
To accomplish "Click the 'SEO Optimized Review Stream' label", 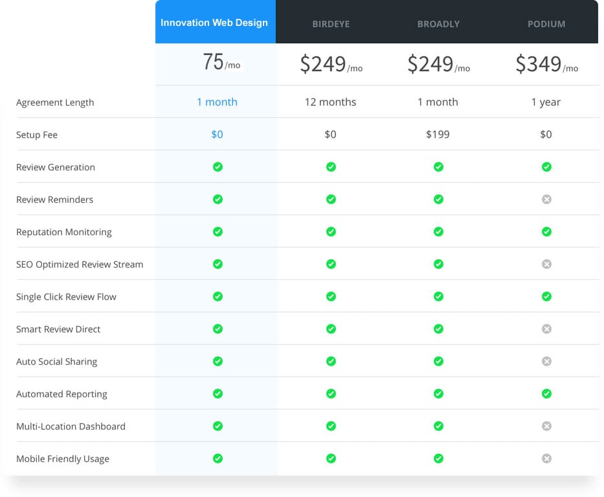I will 80,264.
